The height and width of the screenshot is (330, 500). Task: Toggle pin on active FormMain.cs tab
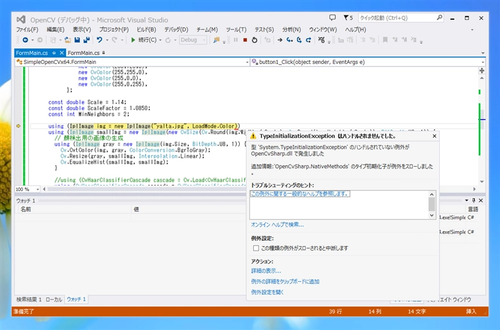click(54, 53)
